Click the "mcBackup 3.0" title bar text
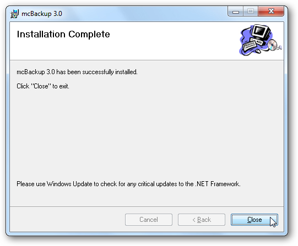298x246 pixels. coord(42,14)
